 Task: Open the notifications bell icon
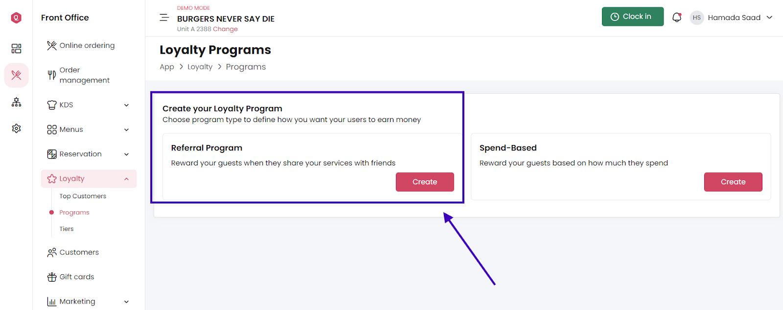pyautogui.click(x=677, y=18)
